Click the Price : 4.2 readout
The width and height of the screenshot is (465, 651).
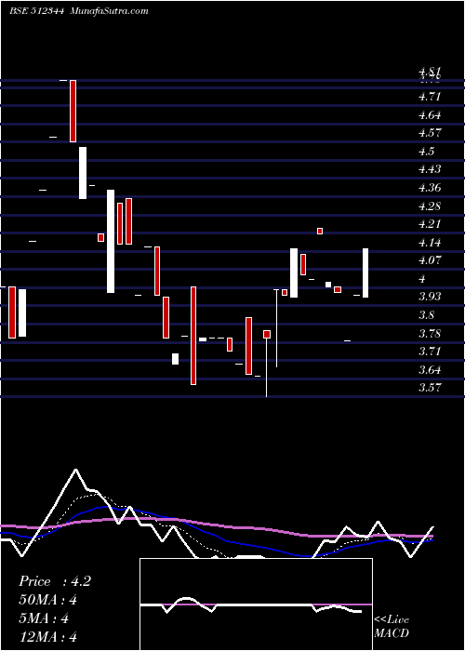tap(54, 581)
